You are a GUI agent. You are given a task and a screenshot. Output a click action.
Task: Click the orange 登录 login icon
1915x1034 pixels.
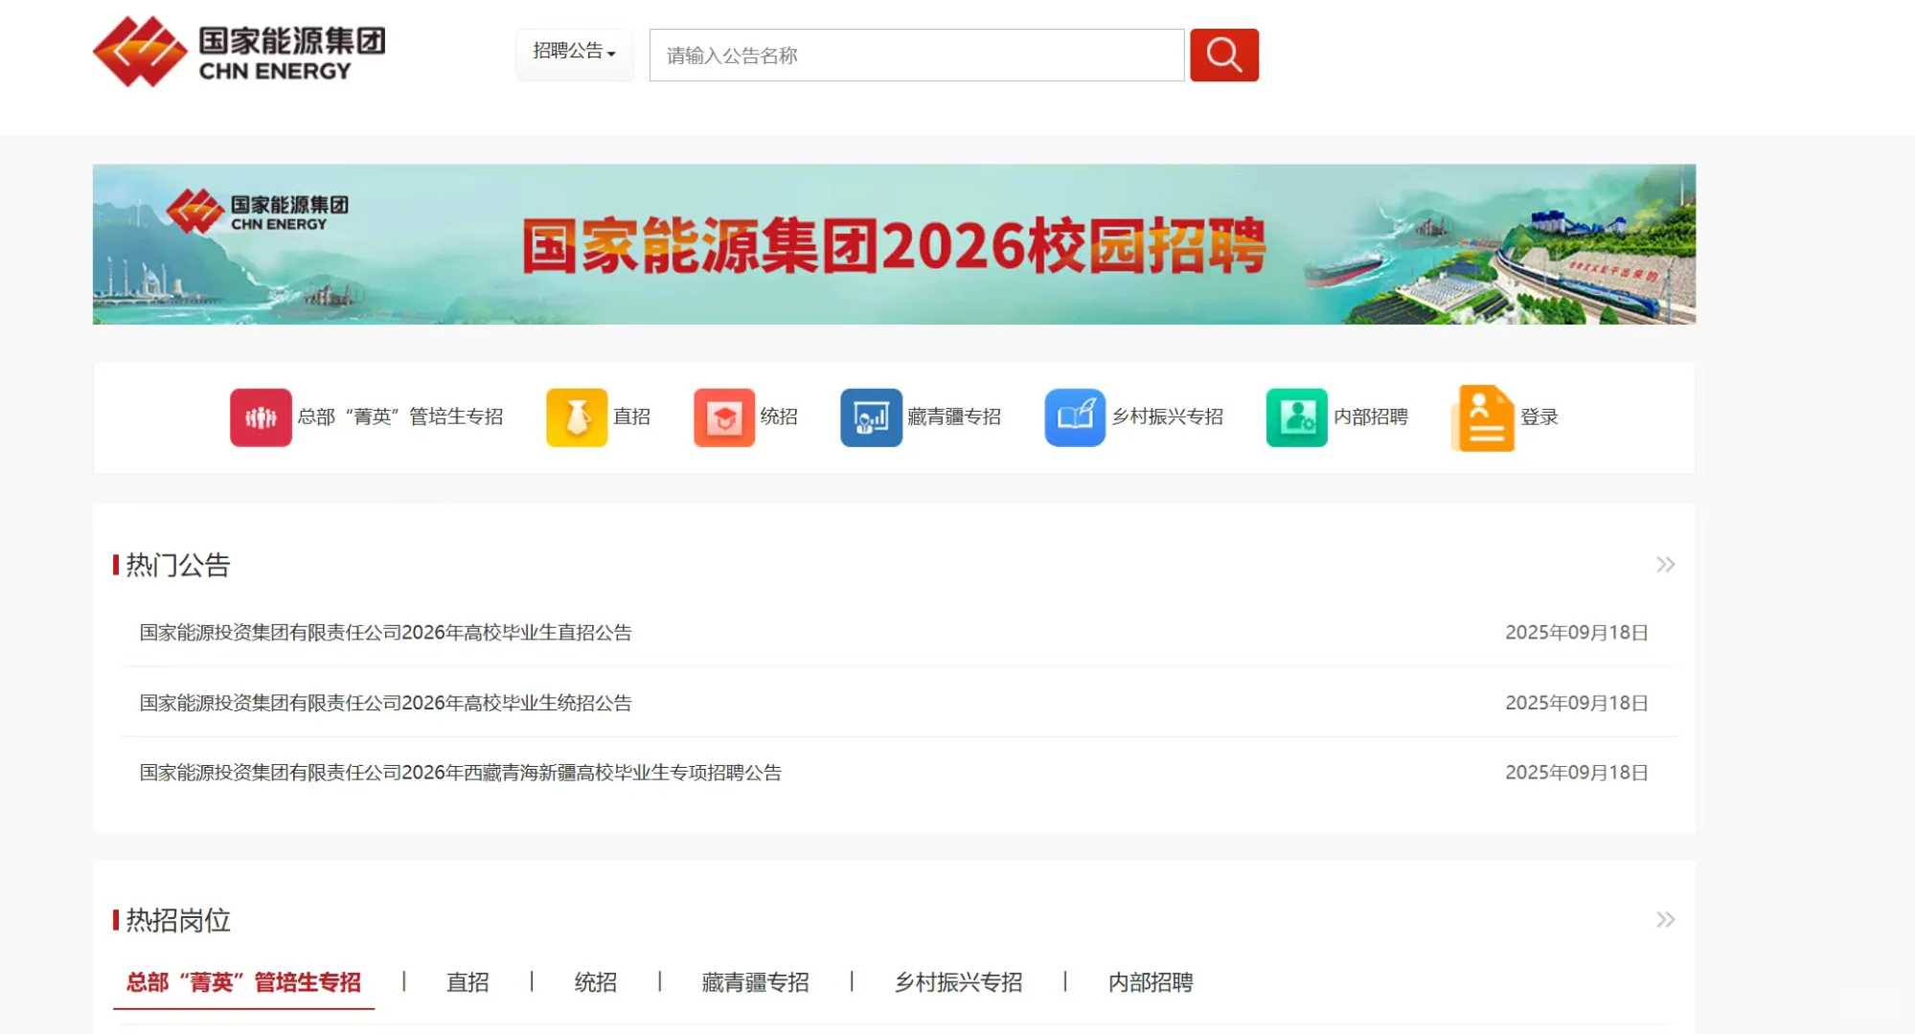click(1483, 417)
